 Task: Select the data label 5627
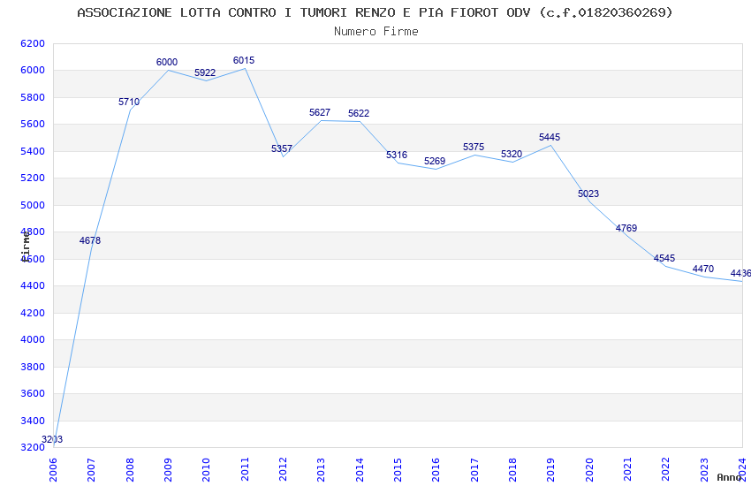click(320, 112)
